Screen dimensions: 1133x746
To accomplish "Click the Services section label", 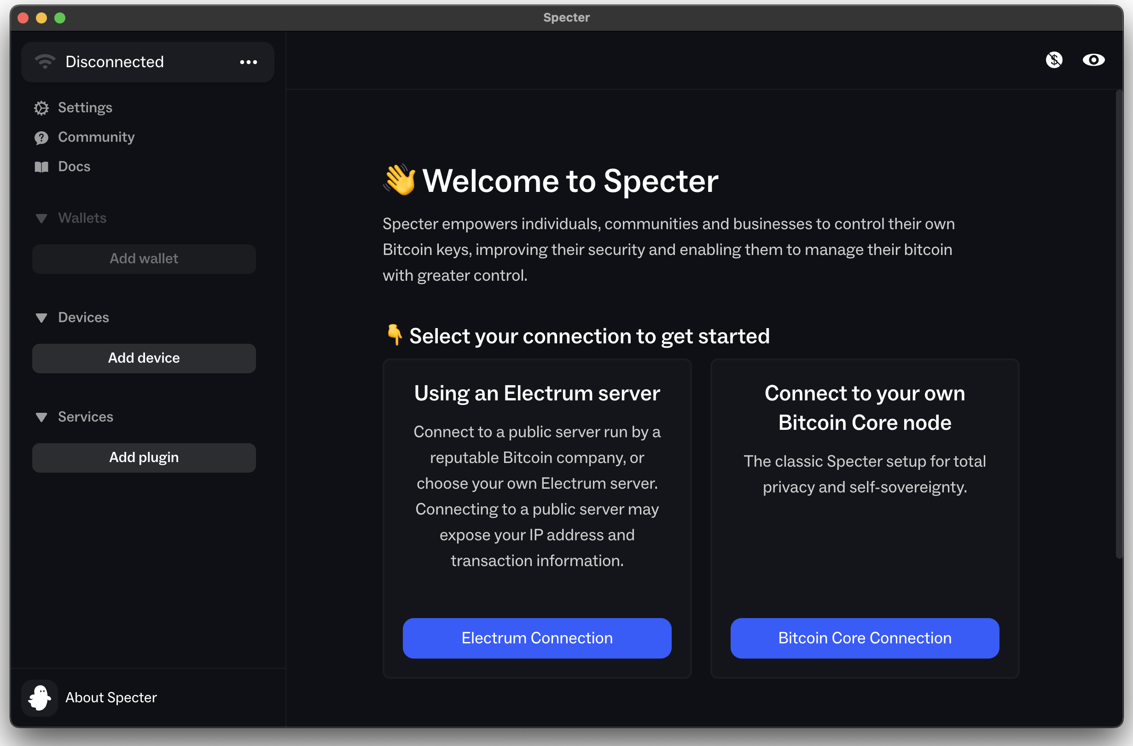I will [86, 417].
